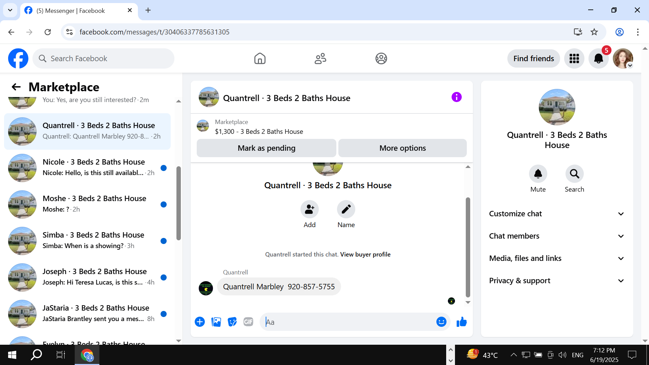
Task: Choose a sticker in the composer
Action: pyautogui.click(x=232, y=322)
